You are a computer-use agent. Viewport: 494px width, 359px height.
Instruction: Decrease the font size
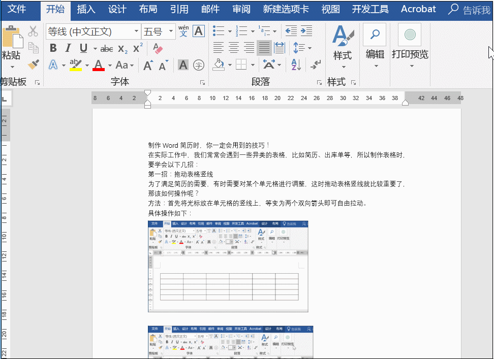163,66
